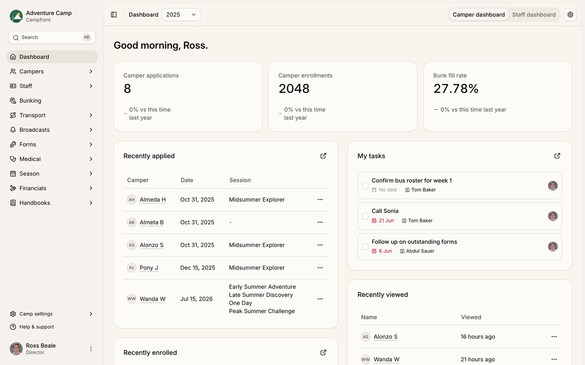Click the search magnifier icon
The height and width of the screenshot is (365, 585).
pyautogui.click(x=16, y=38)
